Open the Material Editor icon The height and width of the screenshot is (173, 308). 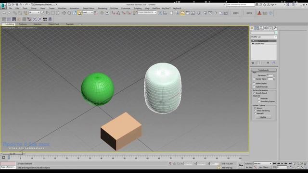pos(199,13)
